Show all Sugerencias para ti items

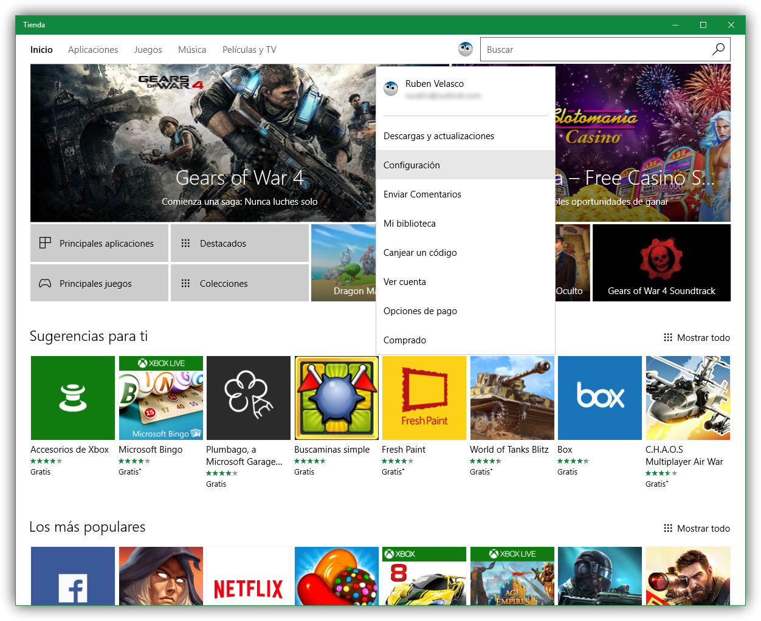pyautogui.click(x=697, y=338)
